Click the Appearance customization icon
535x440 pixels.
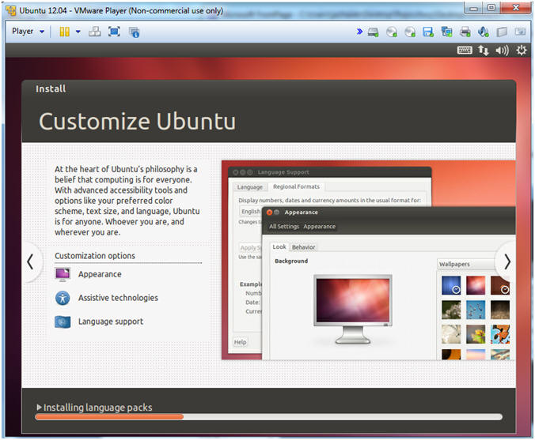63,274
